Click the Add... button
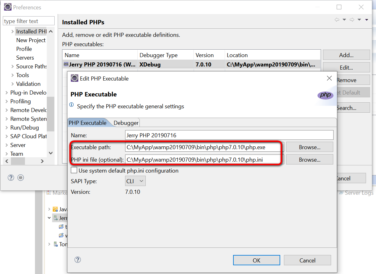Screen dimensions: 376x274 [346, 55]
